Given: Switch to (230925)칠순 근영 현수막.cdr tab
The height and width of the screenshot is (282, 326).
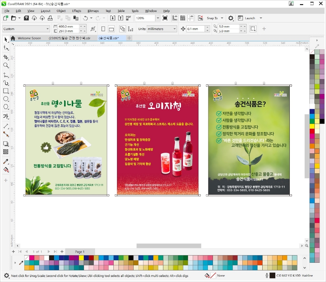Looking at the screenshot, I should pyautogui.click(x=70, y=38).
